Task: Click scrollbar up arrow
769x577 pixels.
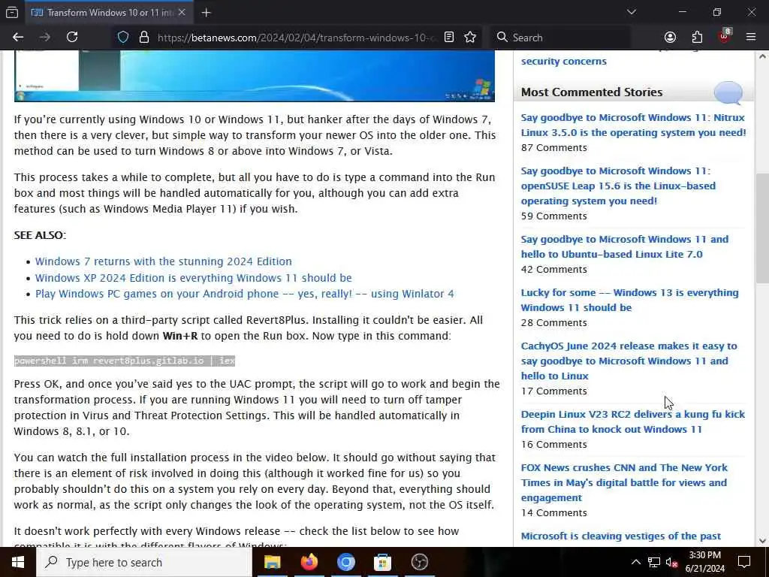Action: click(762, 56)
